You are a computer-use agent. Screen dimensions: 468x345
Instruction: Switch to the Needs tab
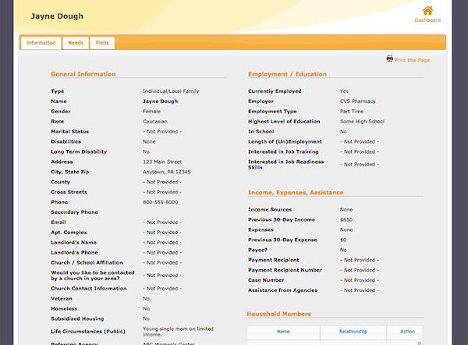pos(76,43)
